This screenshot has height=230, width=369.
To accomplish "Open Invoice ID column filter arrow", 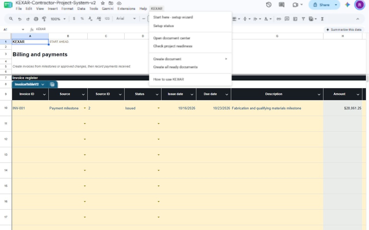I will coord(44,94).
